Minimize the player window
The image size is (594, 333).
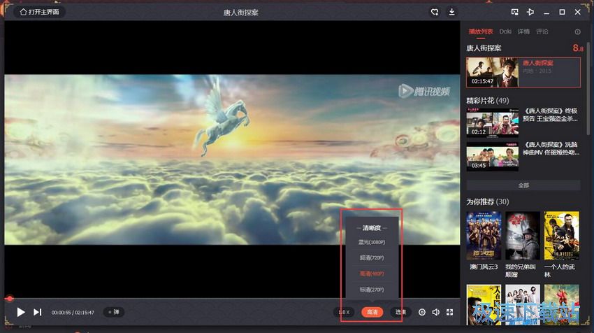click(x=546, y=13)
